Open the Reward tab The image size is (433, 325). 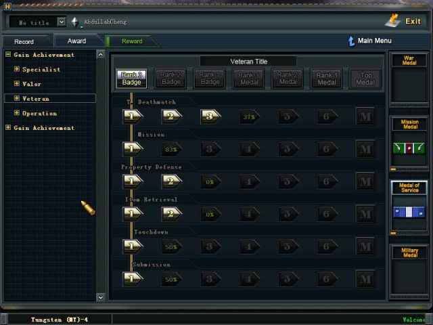[132, 41]
